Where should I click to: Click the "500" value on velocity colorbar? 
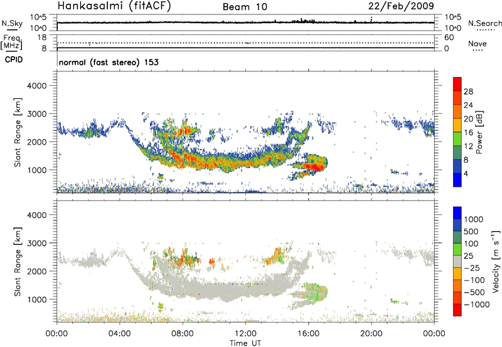472,231
